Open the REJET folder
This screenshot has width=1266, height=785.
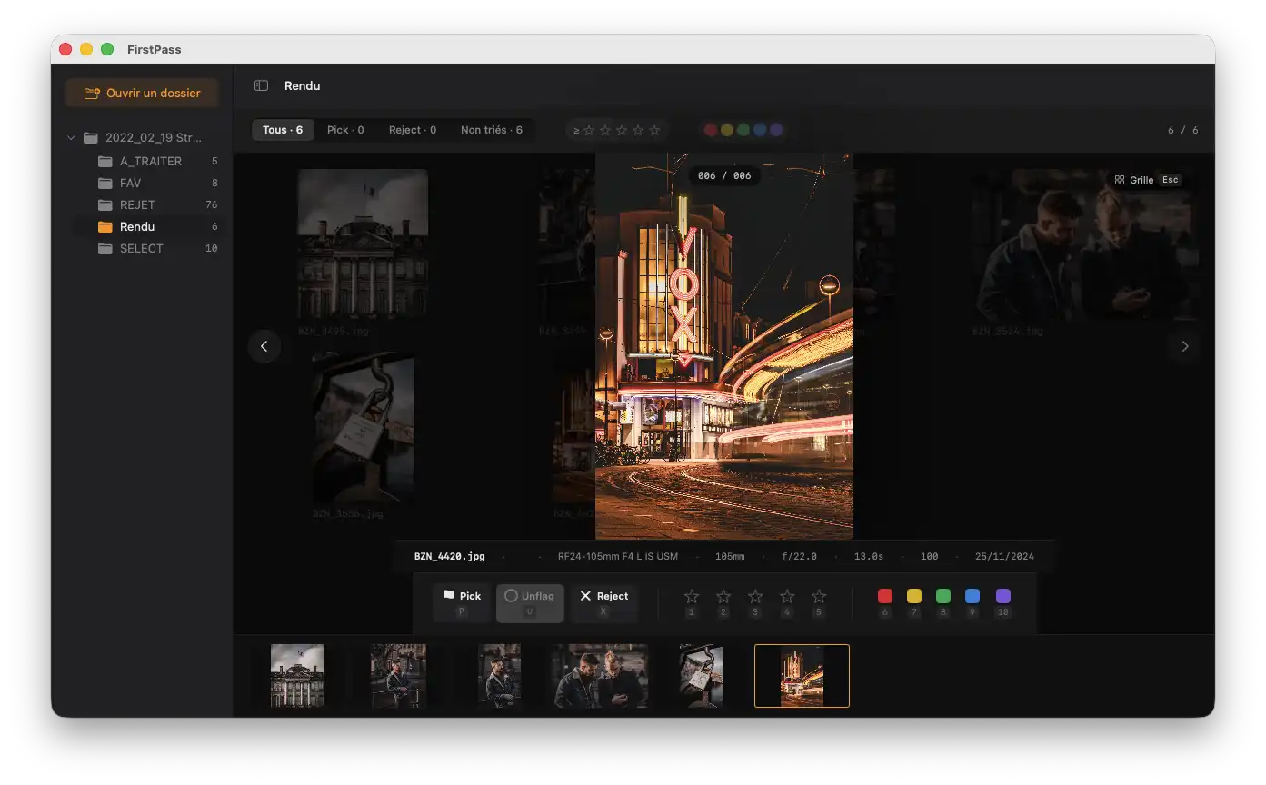coord(149,204)
